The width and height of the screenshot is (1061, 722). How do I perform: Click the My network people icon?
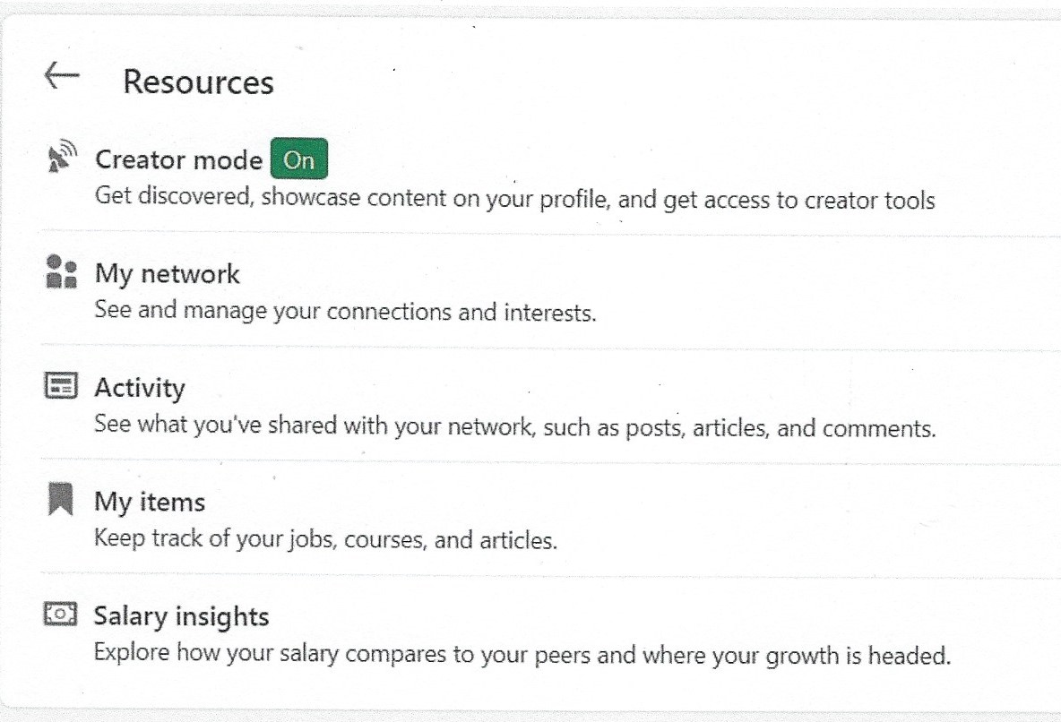[61, 271]
